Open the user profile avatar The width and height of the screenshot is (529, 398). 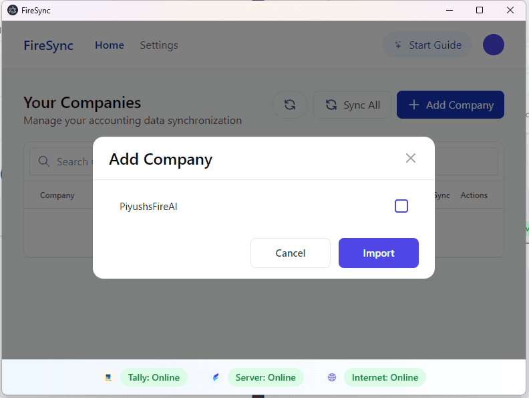tap(494, 45)
